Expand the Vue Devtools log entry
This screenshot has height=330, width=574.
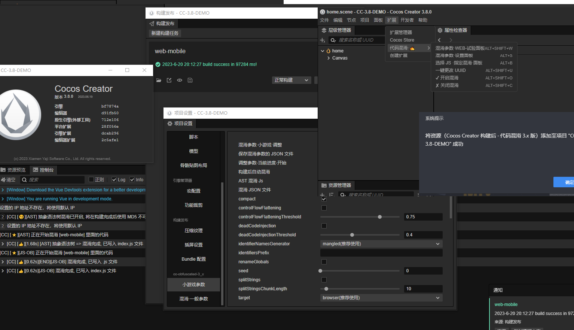(3, 190)
